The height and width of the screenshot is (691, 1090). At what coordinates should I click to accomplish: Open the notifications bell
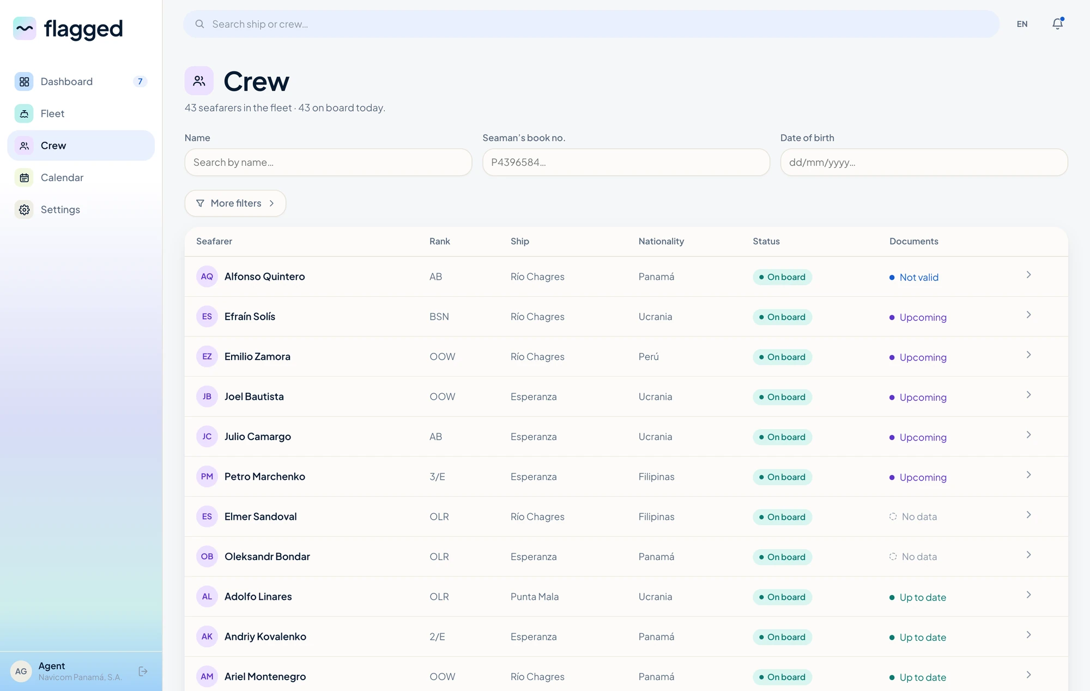pyautogui.click(x=1057, y=24)
